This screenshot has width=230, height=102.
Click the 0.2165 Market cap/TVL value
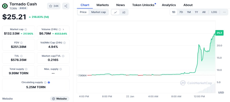(53, 60)
